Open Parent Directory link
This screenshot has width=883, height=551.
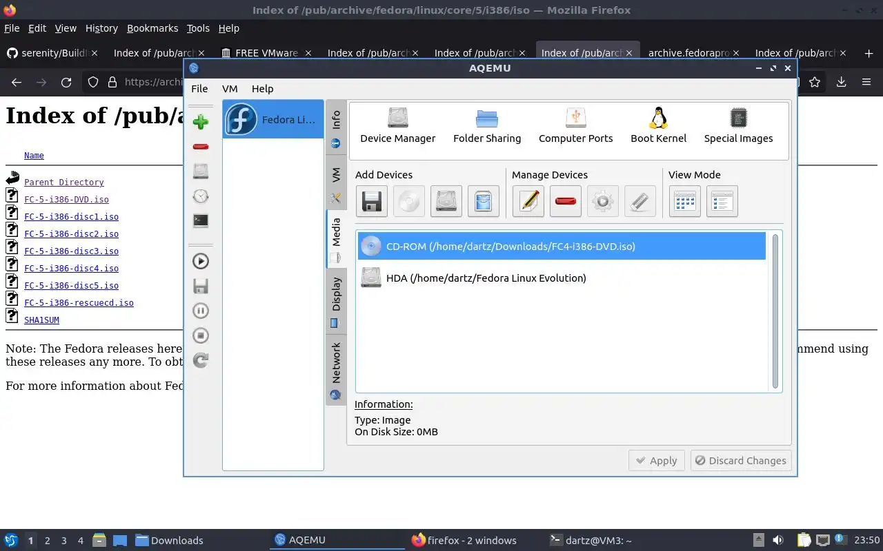tap(64, 183)
